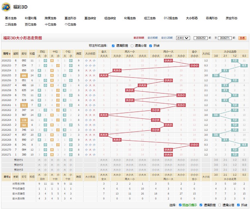Select highlighted prize number 699
Viewport: 250px width, 210px height.
(x=24, y=76)
